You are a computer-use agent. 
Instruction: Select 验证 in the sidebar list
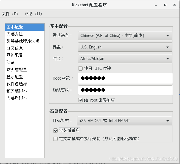point(25,62)
